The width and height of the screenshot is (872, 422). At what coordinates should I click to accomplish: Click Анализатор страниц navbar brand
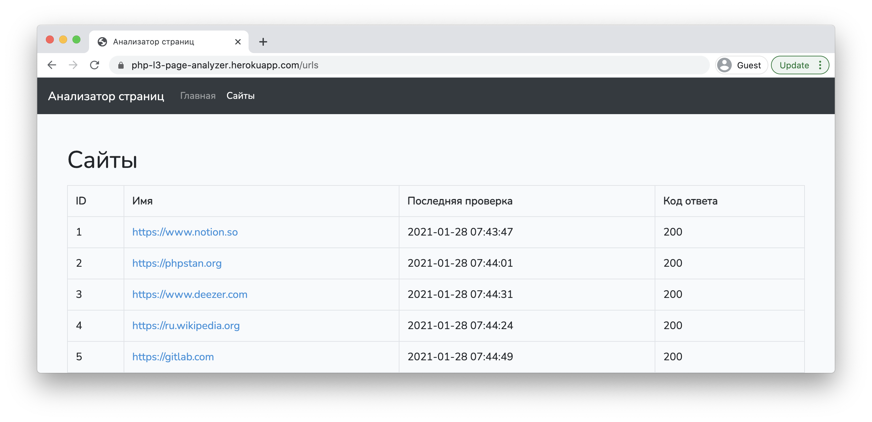[x=106, y=96]
